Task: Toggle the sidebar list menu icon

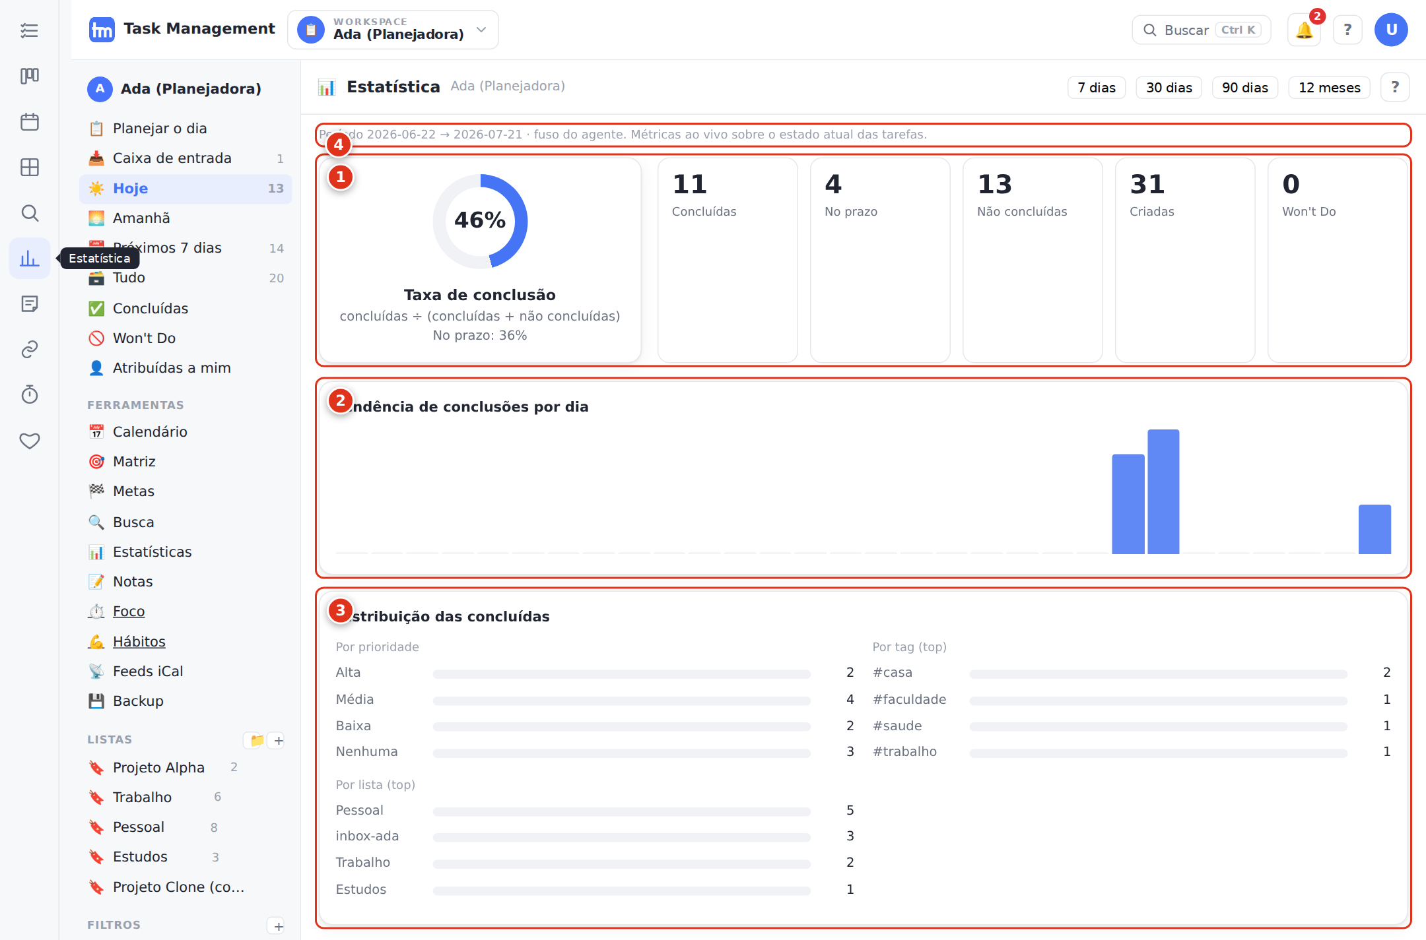Action: point(30,30)
